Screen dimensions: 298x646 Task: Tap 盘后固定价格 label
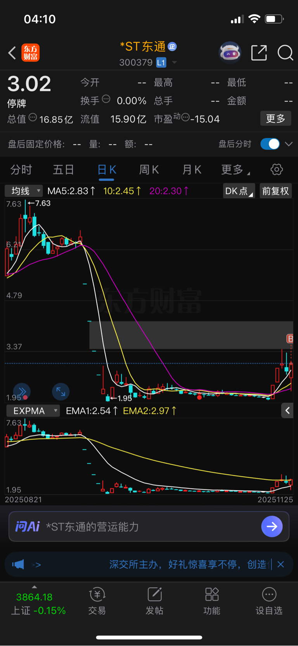36,144
